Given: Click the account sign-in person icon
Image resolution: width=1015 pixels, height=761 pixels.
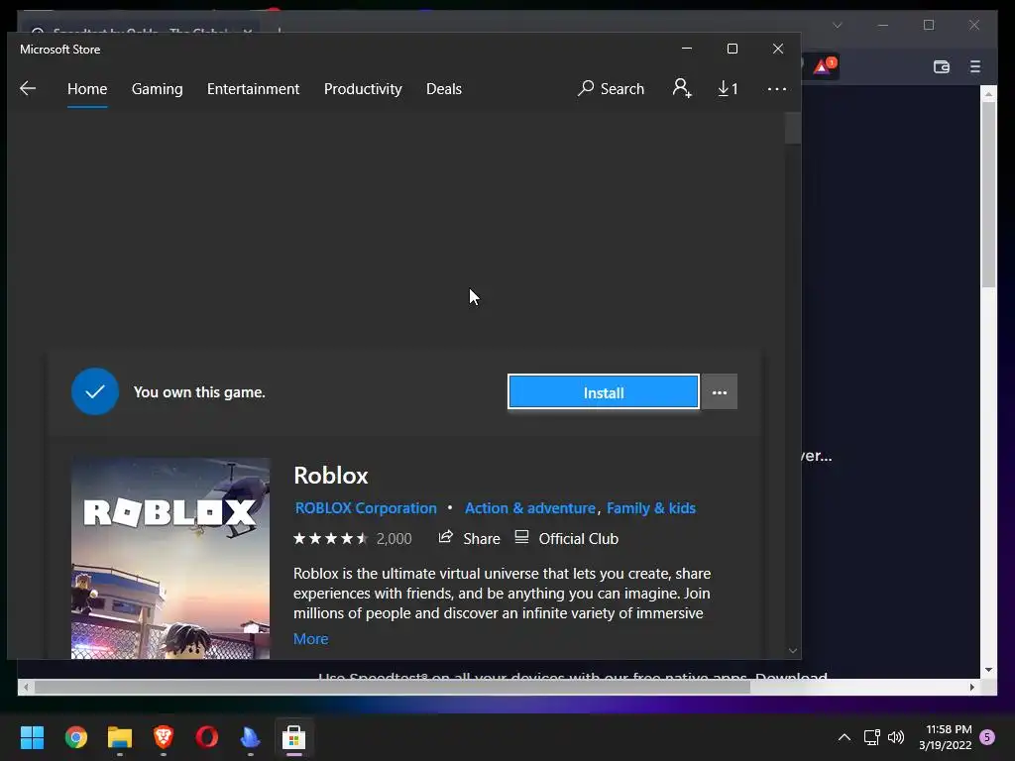Looking at the screenshot, I should [682, 88].
